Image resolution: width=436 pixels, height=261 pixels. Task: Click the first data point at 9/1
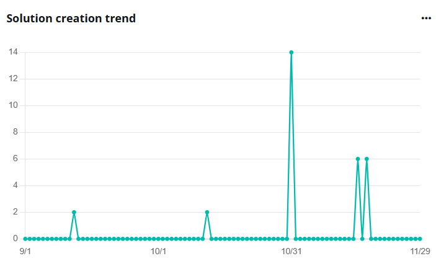pyautogui.click(x=25, y=239)
